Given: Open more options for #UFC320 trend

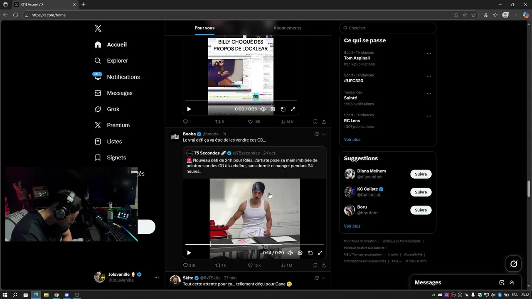Looking at the screenshot, I should tap(429, 76).
